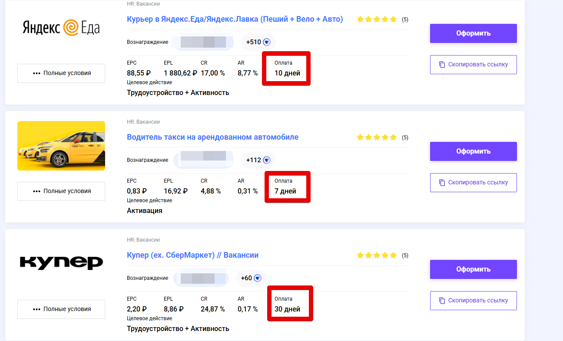The height and width of the screenshot is (341, 563).
Task: Expand Полные условия for taxi driver offer
Action: pyautogui.click(x=61, y=191)
